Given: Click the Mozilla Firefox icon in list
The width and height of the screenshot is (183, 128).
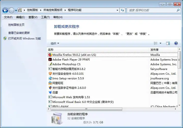Looking at the screenshot, I should [x=50, y=55].
